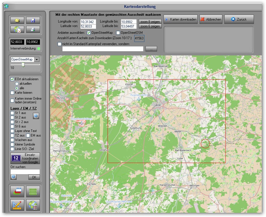Click 'Einsatzkoordinaten von Google' button
Image resolution: width=266 pixels, height=217 pixels.
[25, 158]
